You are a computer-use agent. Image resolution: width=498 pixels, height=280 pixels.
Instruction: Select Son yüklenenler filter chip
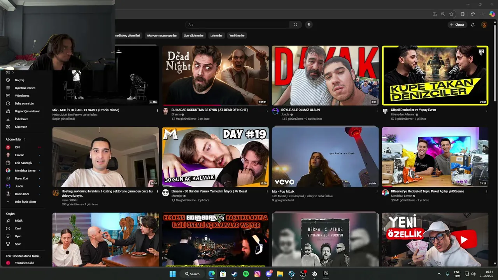click(x=194, y=35)
